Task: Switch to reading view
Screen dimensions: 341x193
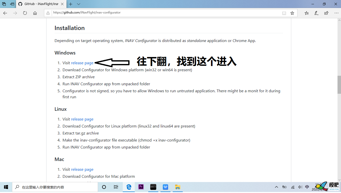Action: click(x=284, y=13)
